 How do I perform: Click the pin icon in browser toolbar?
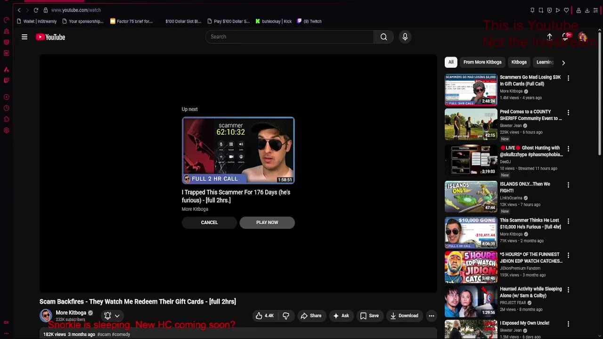(532, 10)
